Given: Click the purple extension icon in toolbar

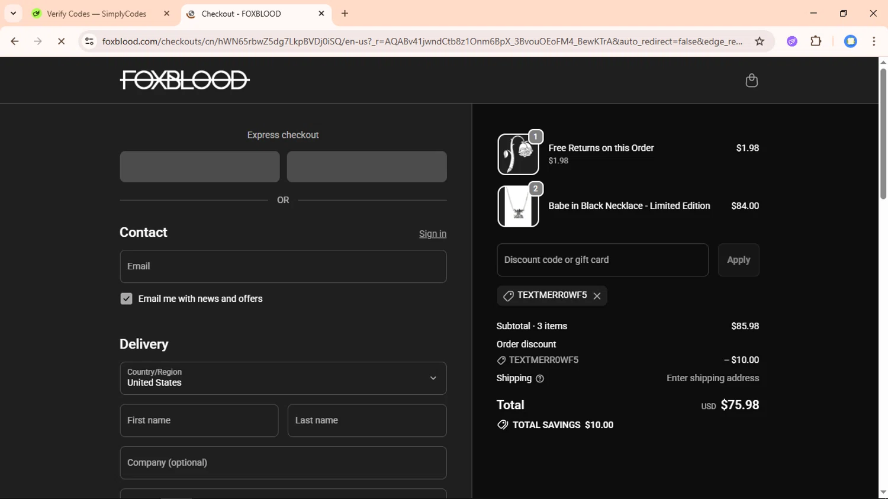Looking at the screenshot, I should tap(792, 41).
